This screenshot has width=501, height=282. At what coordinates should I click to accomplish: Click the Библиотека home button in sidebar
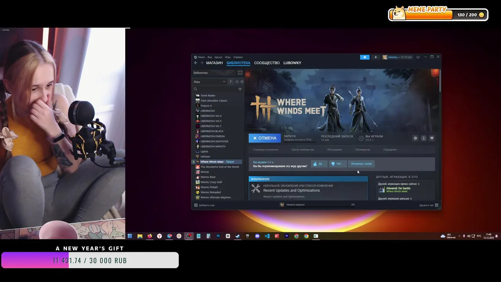(214, 73)
